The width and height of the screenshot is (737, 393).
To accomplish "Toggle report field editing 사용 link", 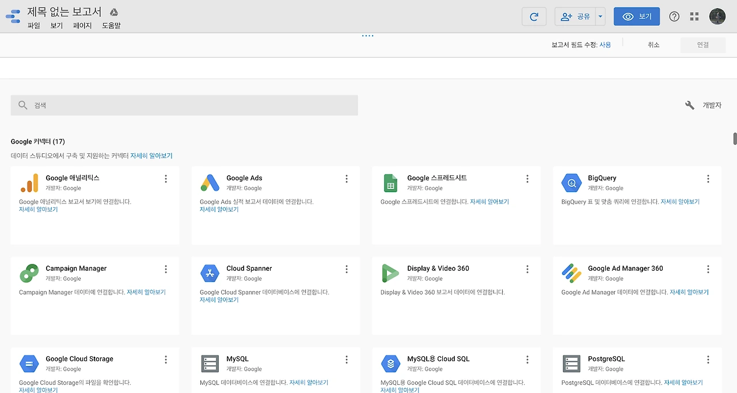I will [605, 45].
